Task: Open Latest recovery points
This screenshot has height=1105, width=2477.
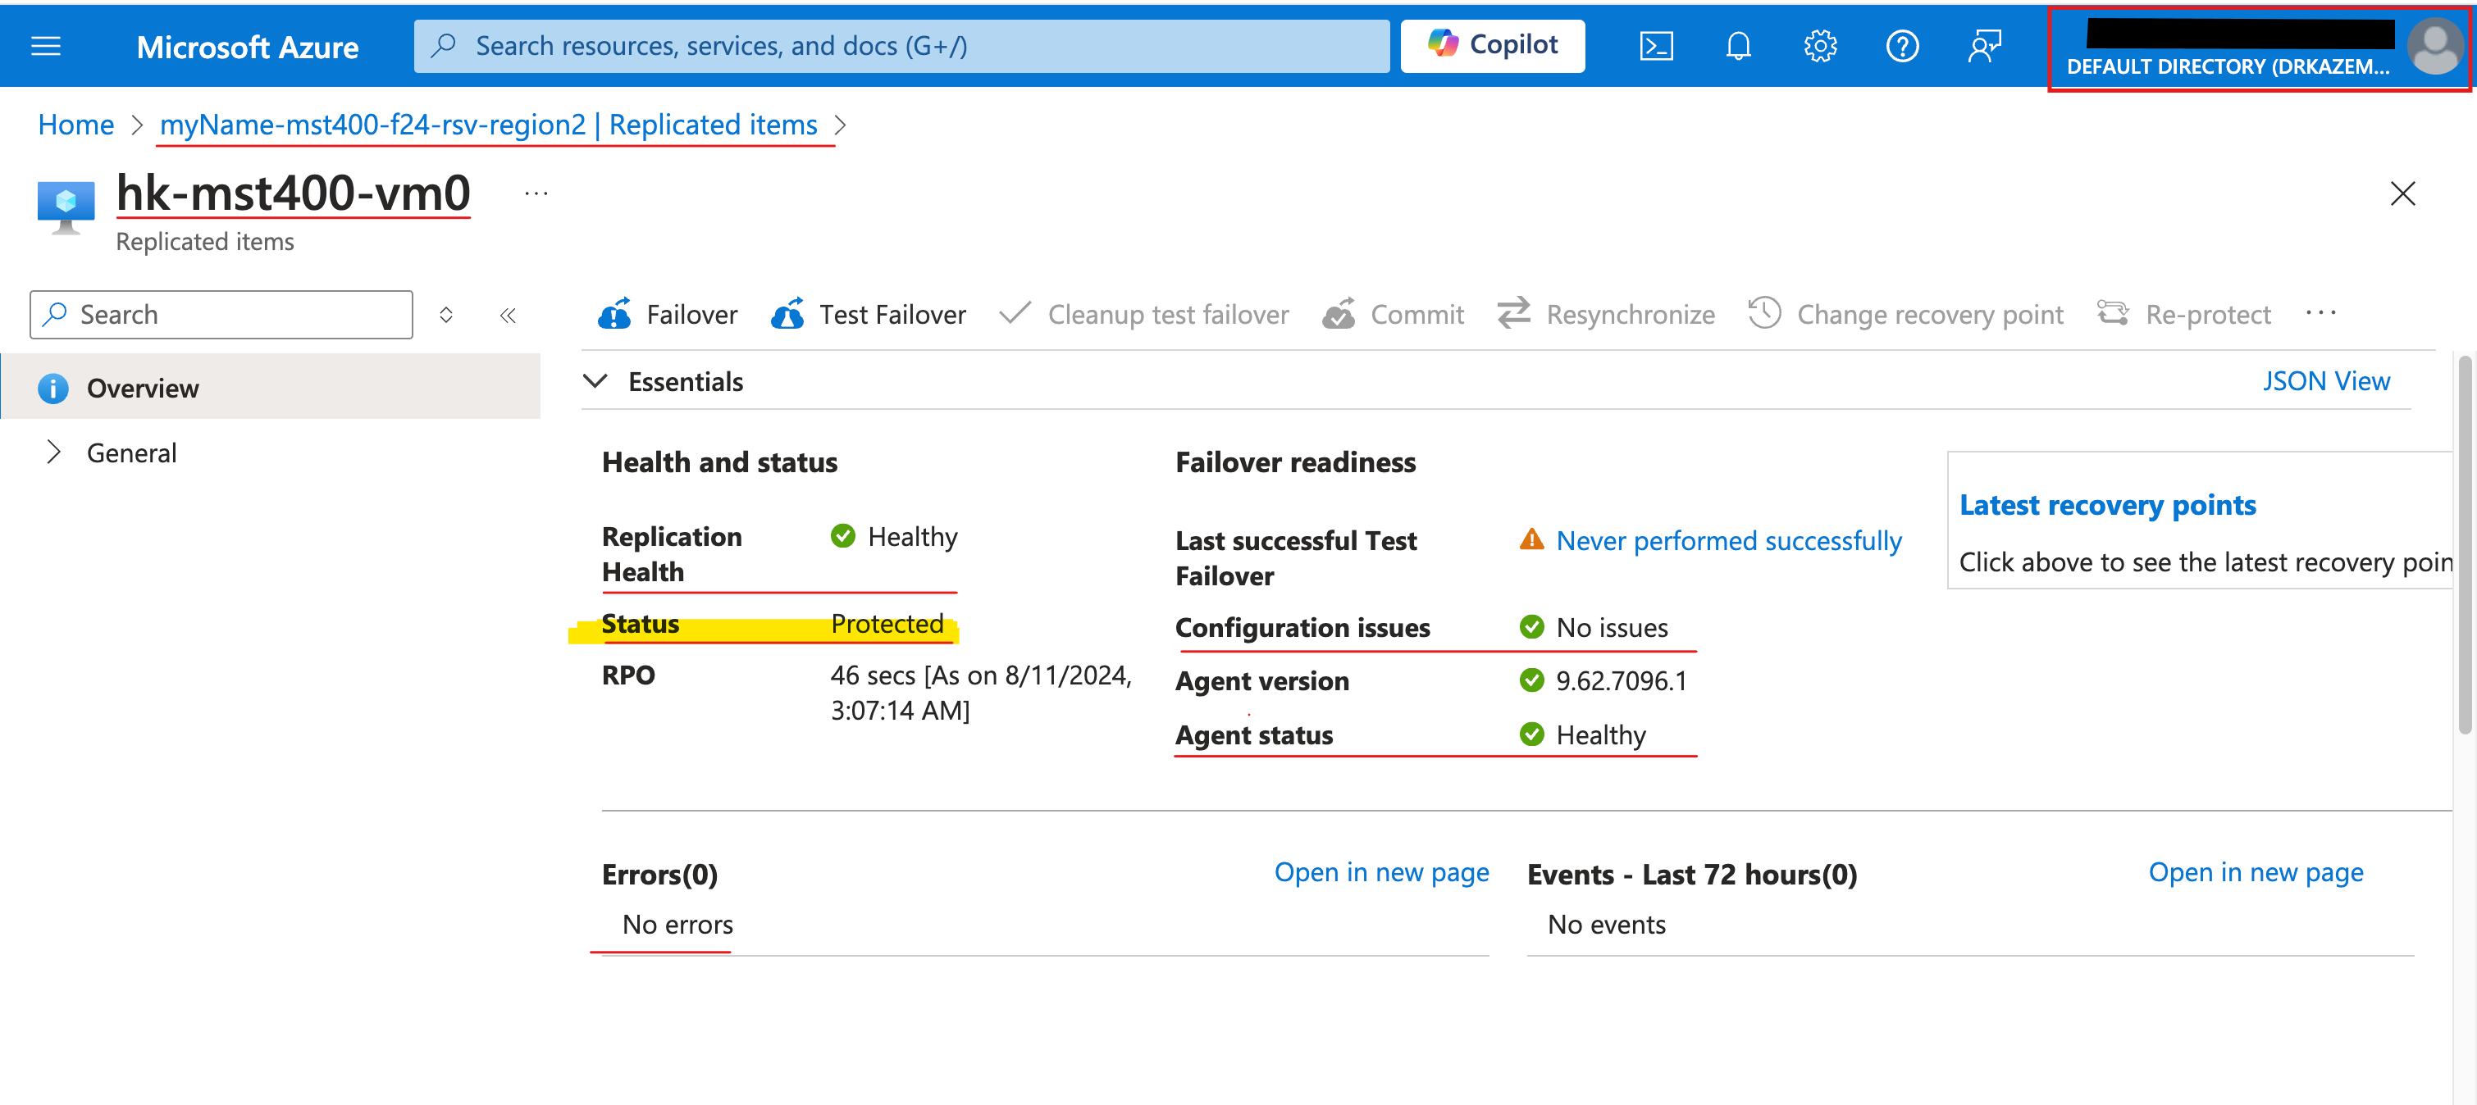Action: pyautogui.click(x=2107, y=504)
